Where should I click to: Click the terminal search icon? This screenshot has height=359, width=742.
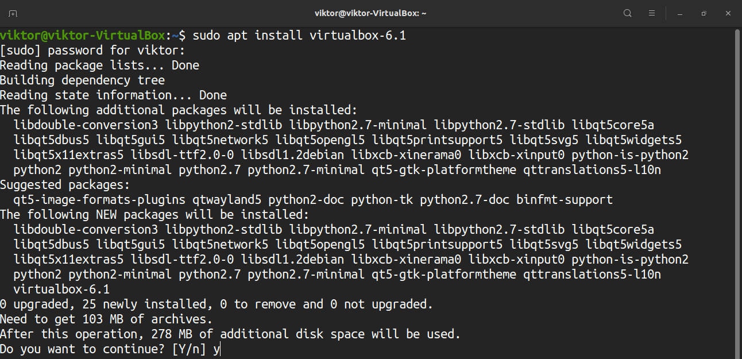tap(628, 13)
